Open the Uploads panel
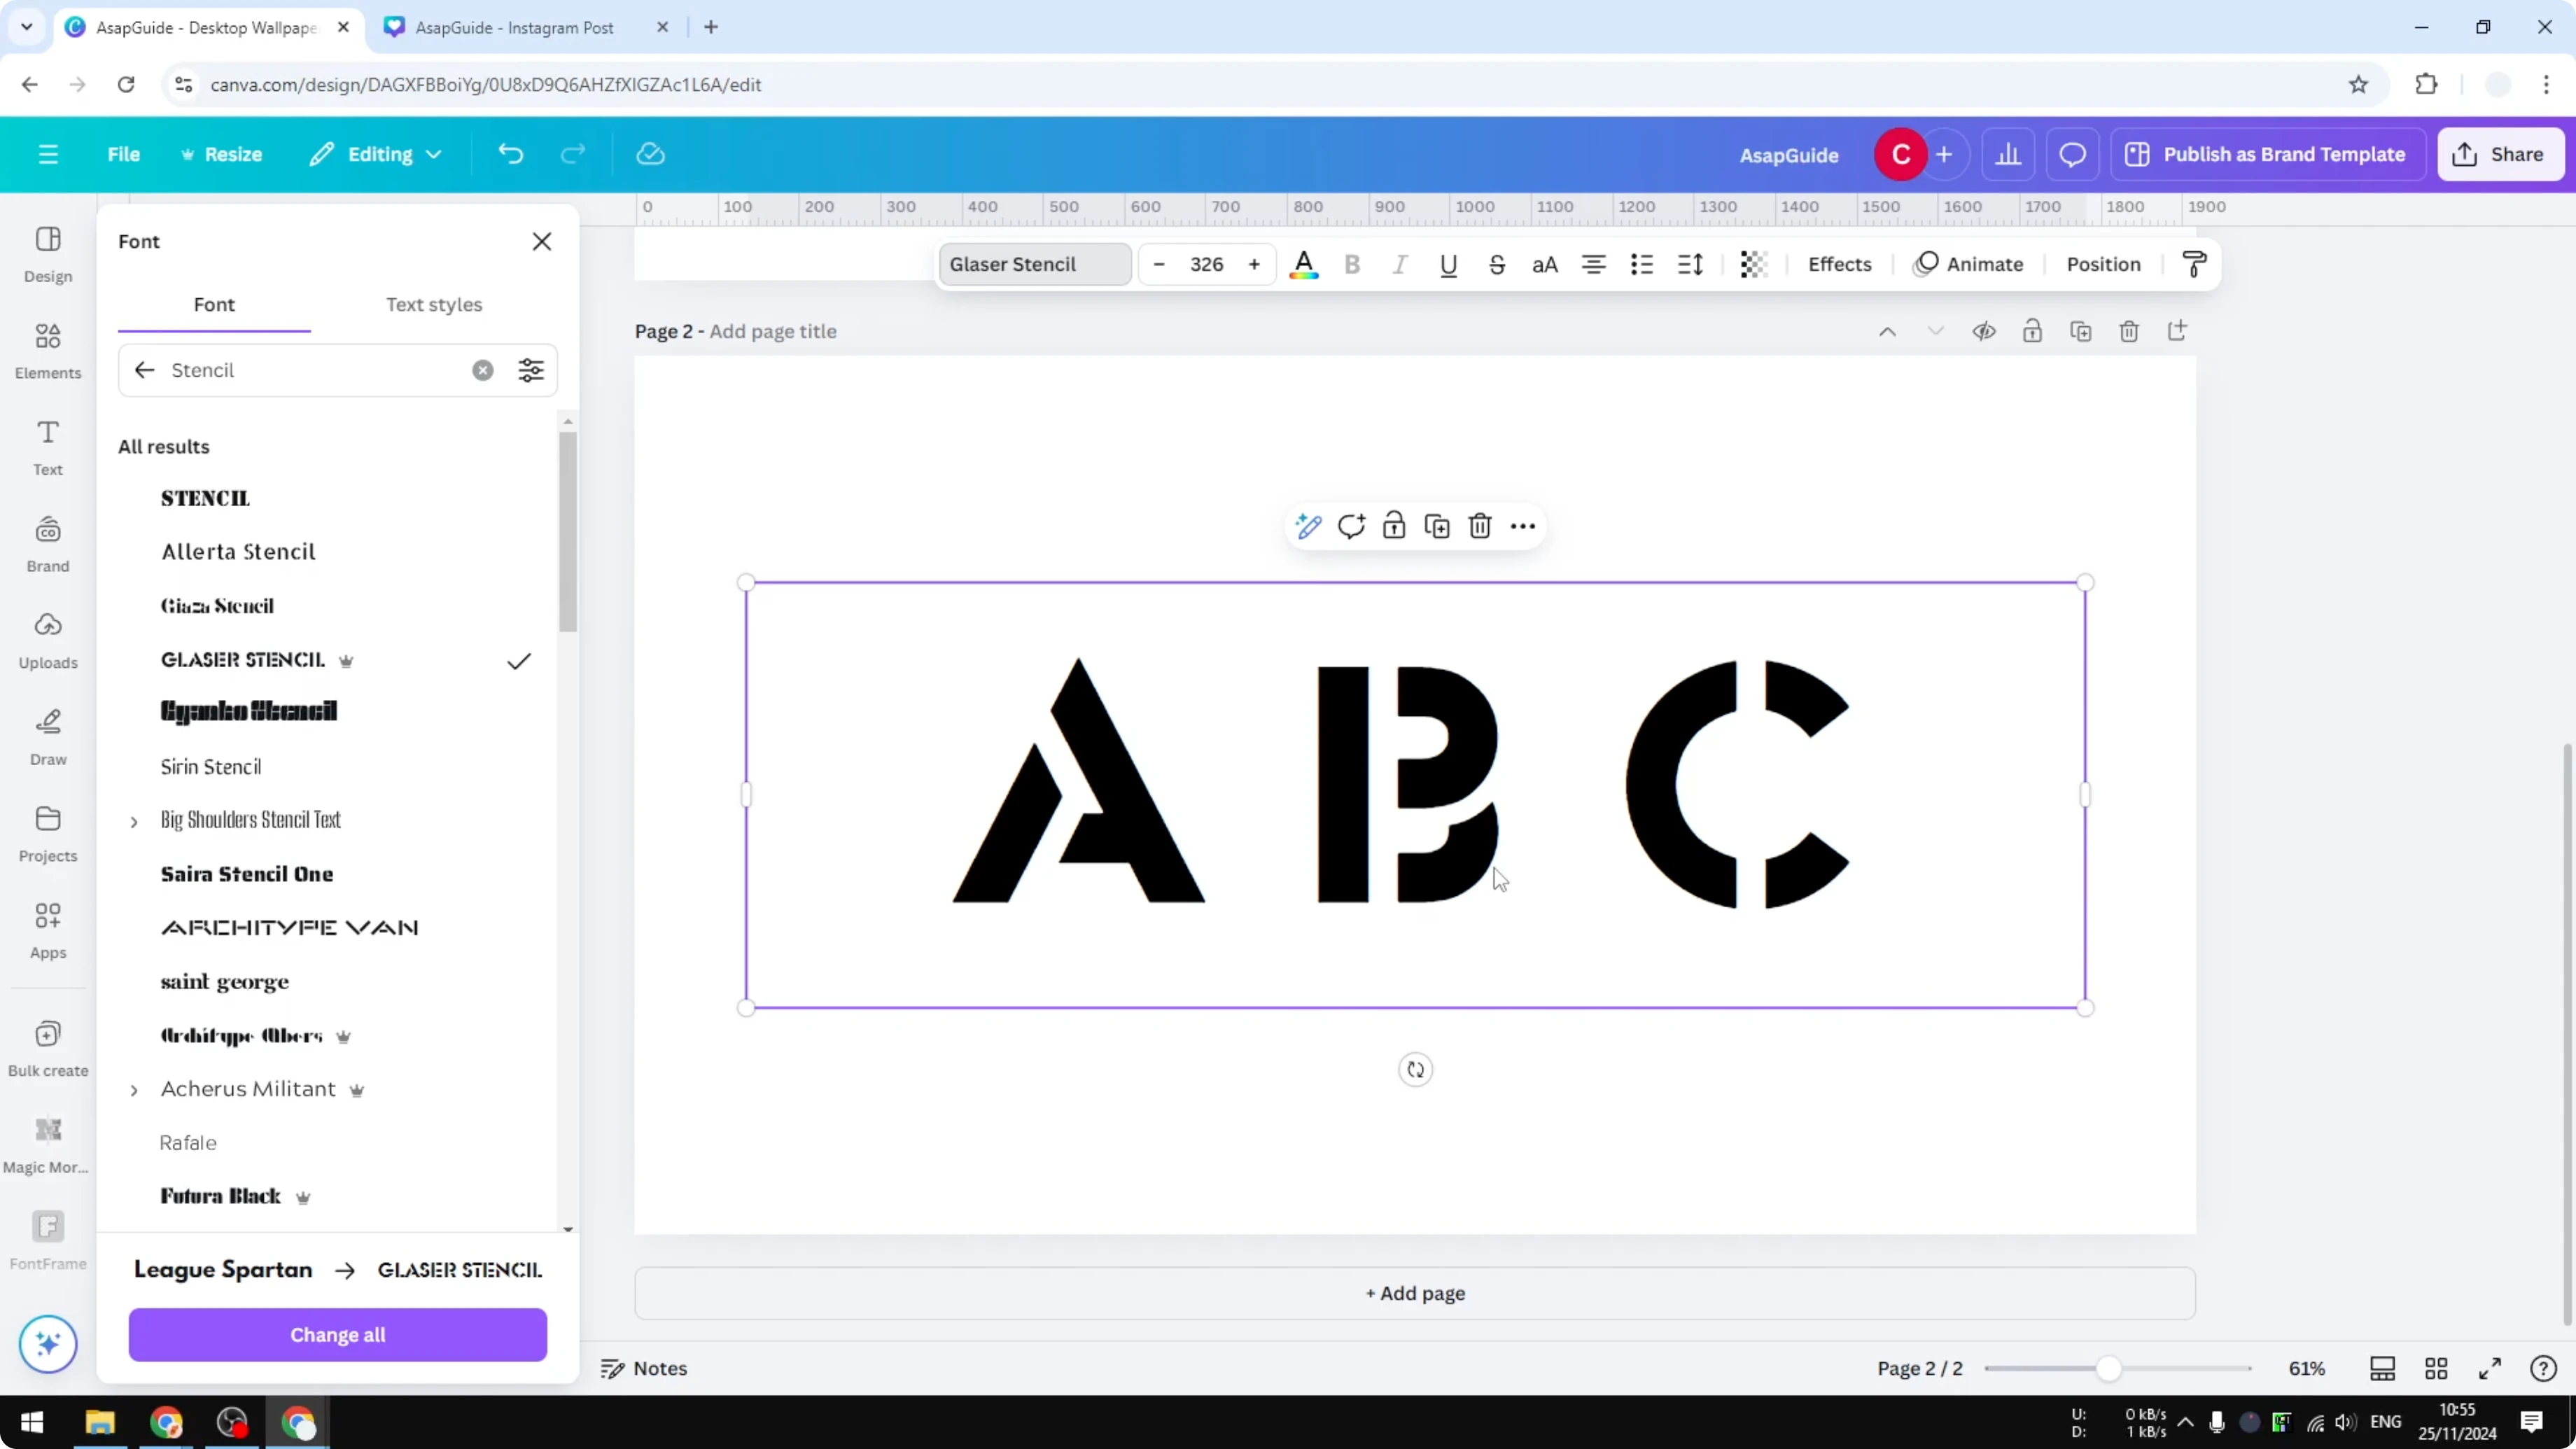Screen dimensions: 2576x1449 pos(47,640)
